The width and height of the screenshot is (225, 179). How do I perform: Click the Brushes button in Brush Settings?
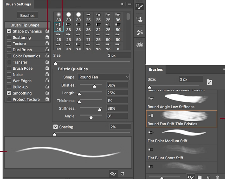pos(28,15)
